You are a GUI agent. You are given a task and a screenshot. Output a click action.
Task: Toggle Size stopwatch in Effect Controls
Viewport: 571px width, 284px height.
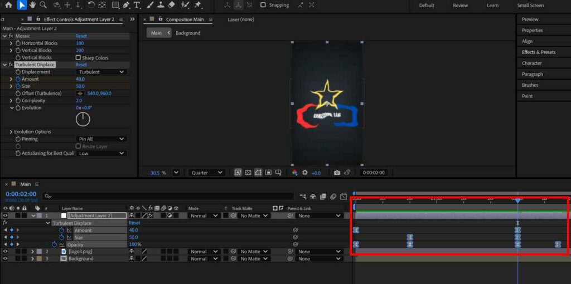click(x=18, y=86)
